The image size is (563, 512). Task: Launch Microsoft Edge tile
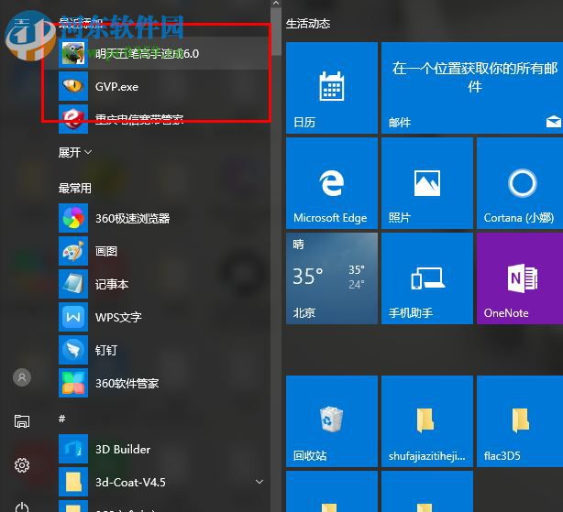click(332, 183)
